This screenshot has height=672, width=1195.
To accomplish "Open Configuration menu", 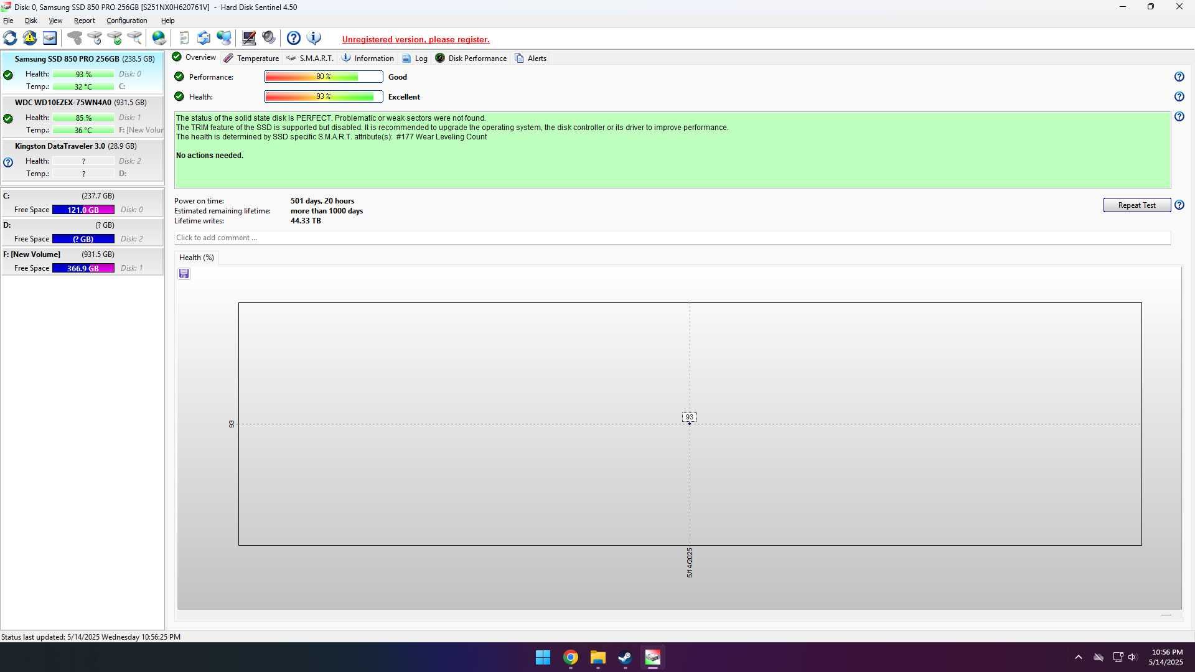I will tap(126, 21).
